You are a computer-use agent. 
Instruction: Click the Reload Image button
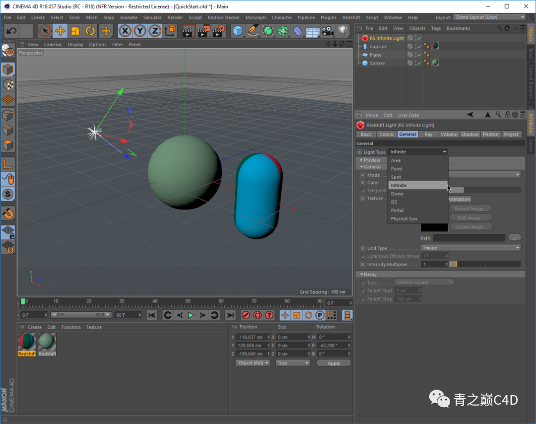click(470, 209)
